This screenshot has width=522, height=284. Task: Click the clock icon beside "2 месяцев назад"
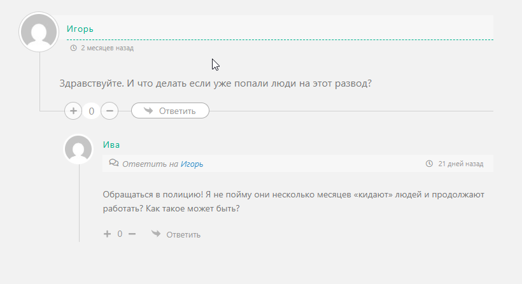[x=73, y=48]
